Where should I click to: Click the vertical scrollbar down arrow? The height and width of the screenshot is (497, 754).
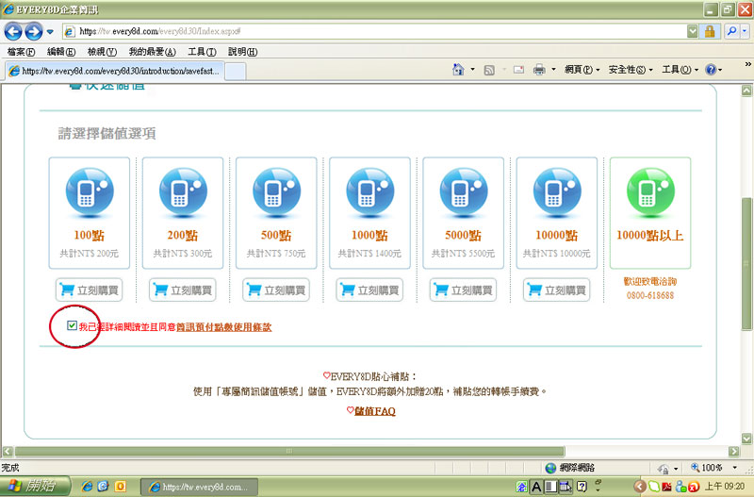[x=746, y=438]
